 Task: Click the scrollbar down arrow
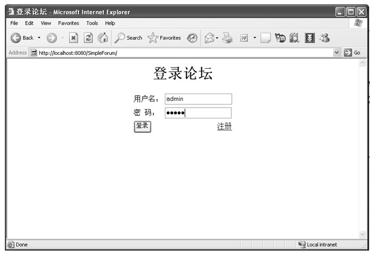[x=362, y=234]
